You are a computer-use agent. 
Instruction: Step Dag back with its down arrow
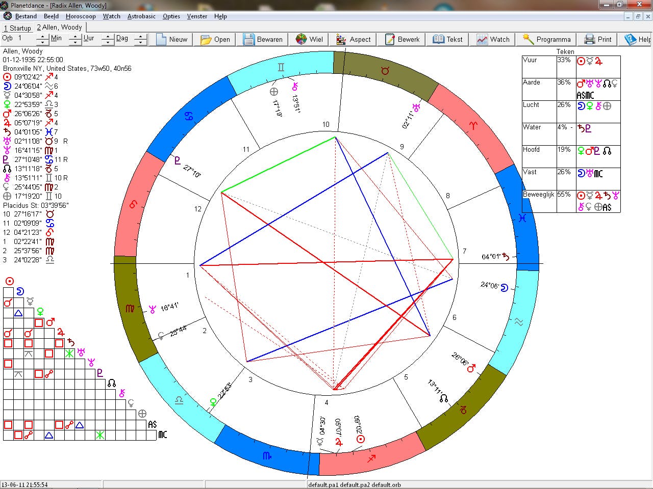tap(140, 42)
